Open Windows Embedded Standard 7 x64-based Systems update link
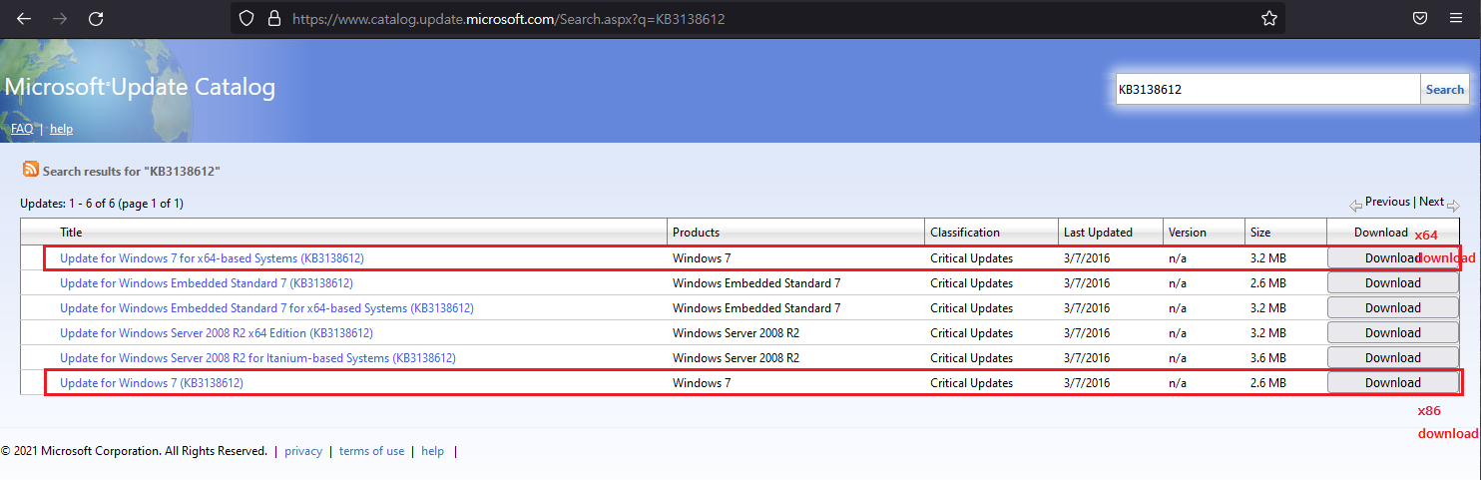Image resolution: width=1481 pixels, height=480 pixels. (x=266, y=308)
